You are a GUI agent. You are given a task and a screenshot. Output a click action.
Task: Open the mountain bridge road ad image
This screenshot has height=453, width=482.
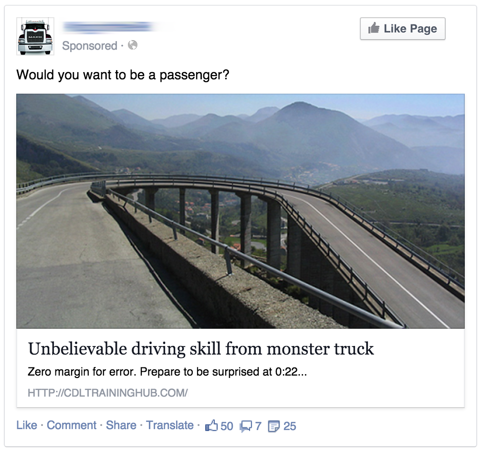[x=241, y=211]
